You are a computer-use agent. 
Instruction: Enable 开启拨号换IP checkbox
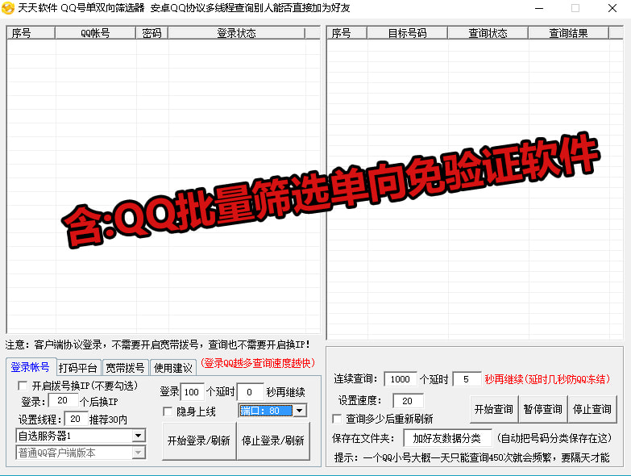coord(23,386)
